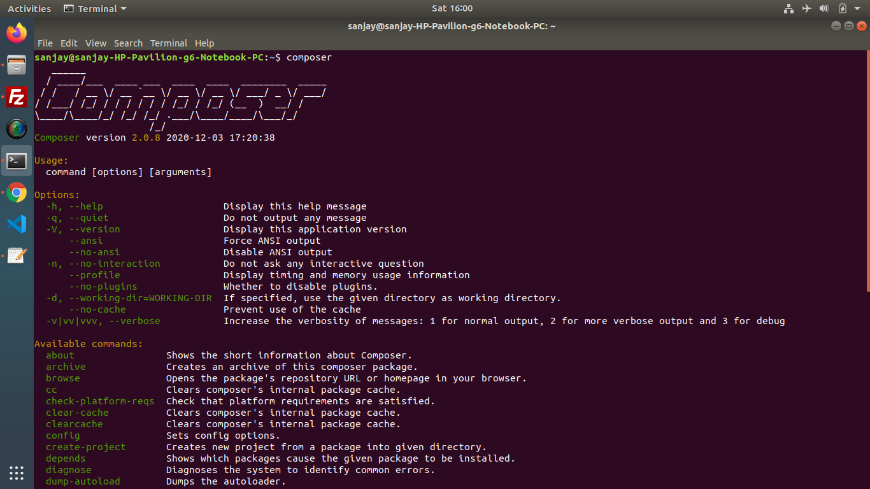870x489 pixels.
Task: Launch Firefox from the dock
Action: pyautogui.click(x=17, y=32)
